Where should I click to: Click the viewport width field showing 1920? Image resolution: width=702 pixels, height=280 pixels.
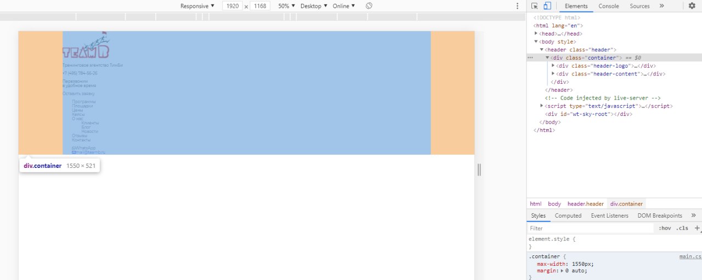click(x=233, y=6)
